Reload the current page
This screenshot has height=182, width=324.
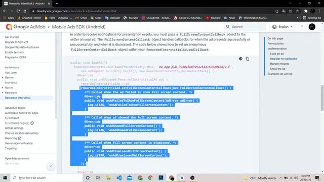coord(18,11)
